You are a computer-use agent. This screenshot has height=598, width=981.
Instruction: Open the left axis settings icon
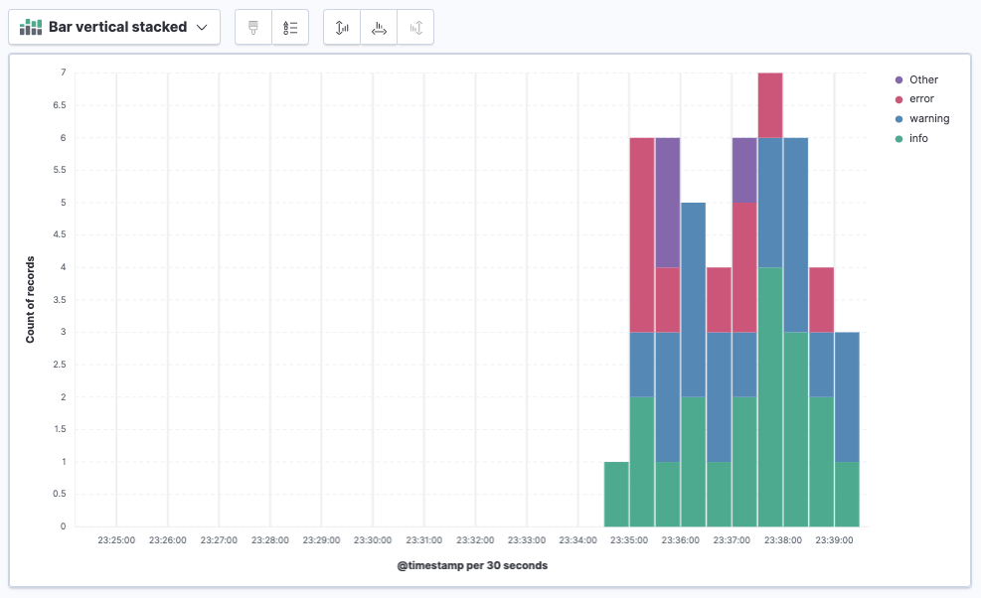pos(341,27)
